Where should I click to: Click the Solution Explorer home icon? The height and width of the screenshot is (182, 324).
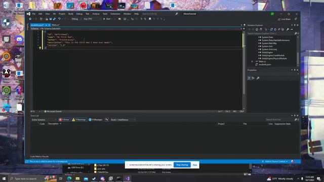tap(257, 29)
